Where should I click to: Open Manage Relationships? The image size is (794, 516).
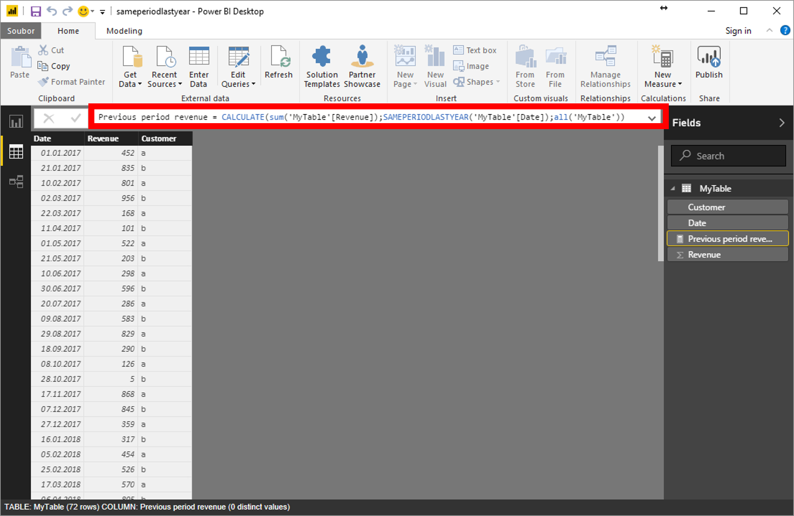pos(605,67)
